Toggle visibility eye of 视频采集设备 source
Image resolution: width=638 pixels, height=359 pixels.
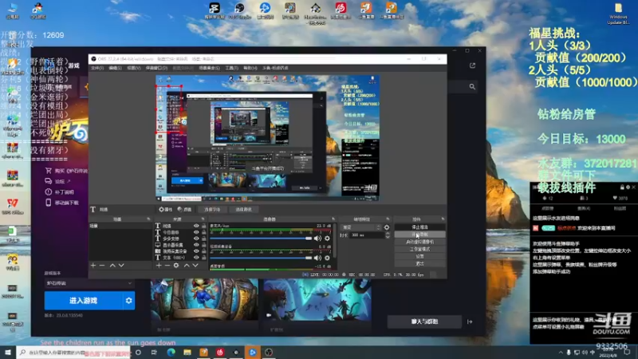[x=196, y=251]
